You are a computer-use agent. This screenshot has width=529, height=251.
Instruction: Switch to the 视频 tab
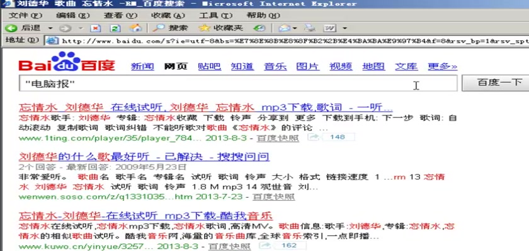pos(341,67)
